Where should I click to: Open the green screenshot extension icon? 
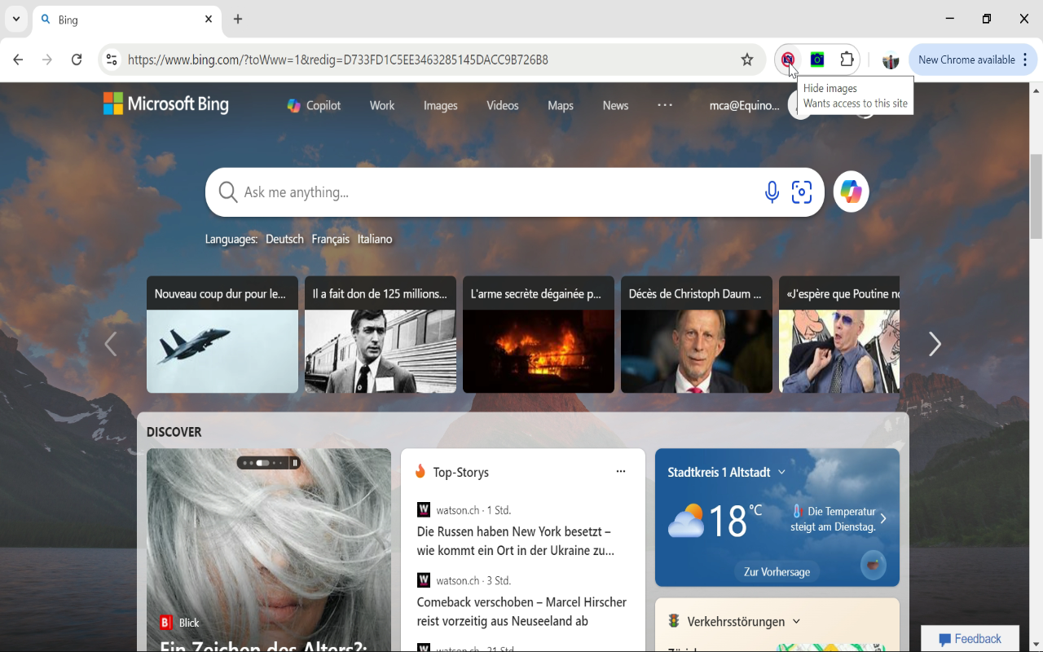[816, 59]
